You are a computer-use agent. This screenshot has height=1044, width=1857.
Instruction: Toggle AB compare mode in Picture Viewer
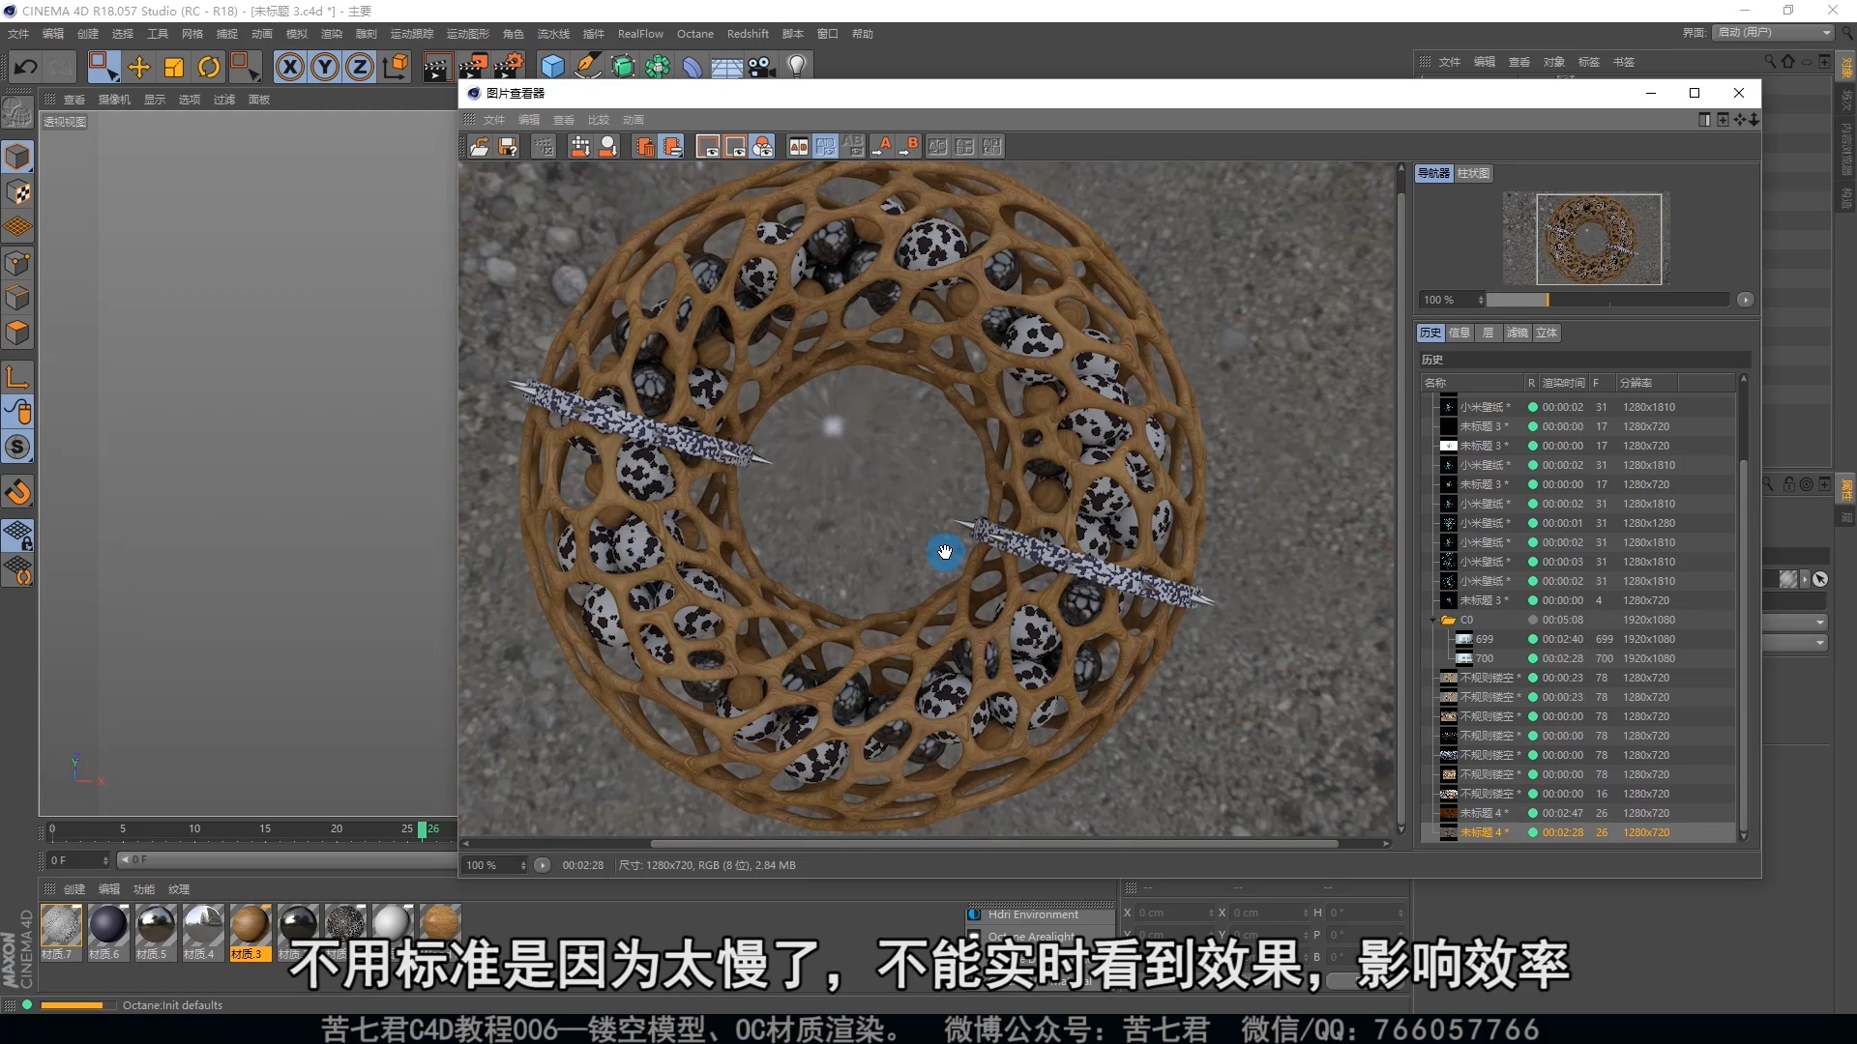(x=798, y=147)
